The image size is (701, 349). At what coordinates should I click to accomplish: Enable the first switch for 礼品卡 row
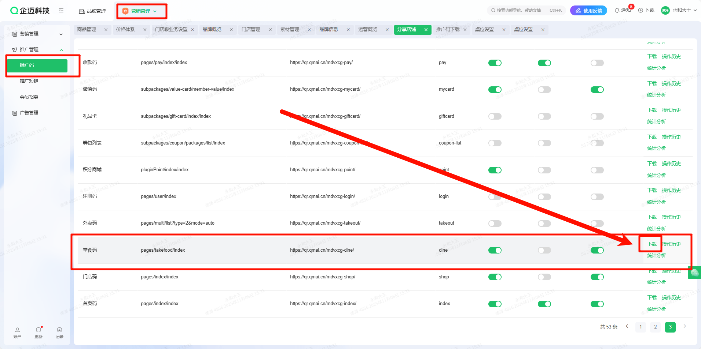[x=495, y=116]
